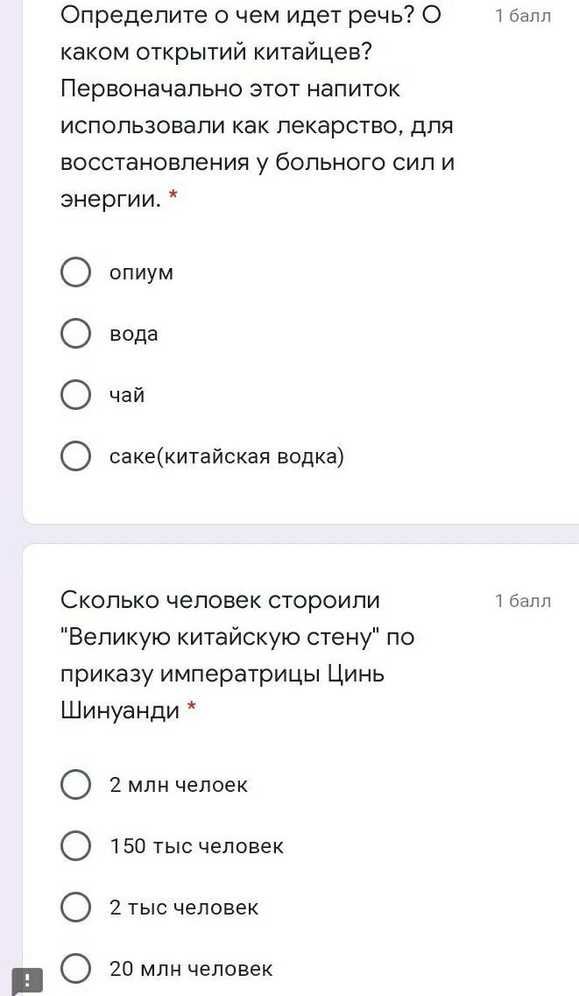
Task: Choose the 'вода' radio circle
Action: tap(75, 334)
